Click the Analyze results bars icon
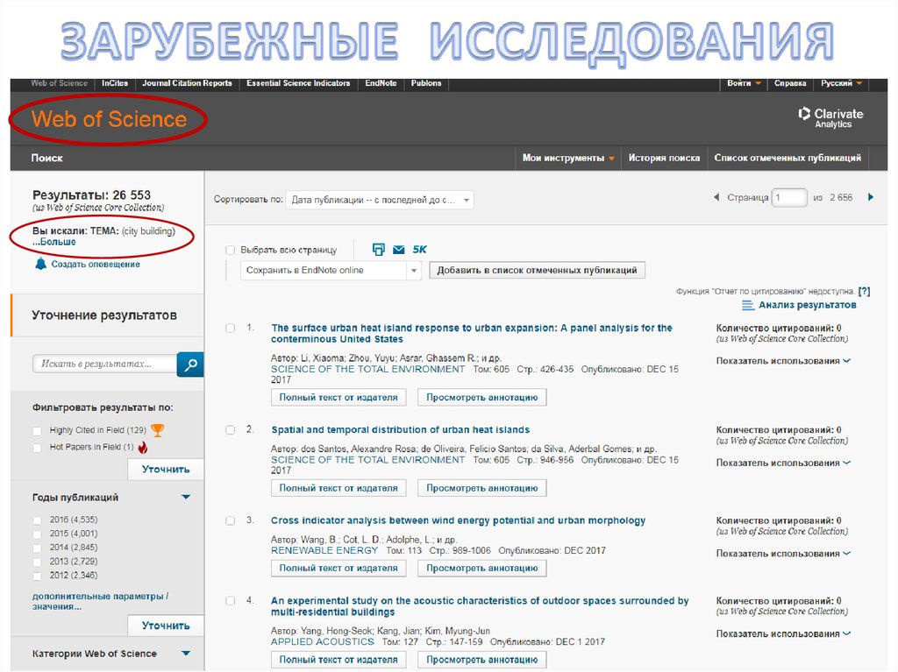Viewport: 898px width, 672px height. click(x=748, y=305)
